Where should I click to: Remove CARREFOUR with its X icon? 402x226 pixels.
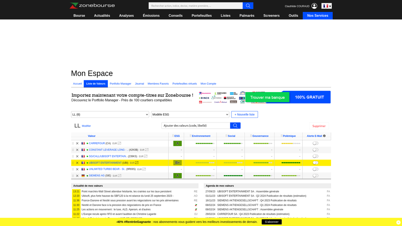point(77,143)
